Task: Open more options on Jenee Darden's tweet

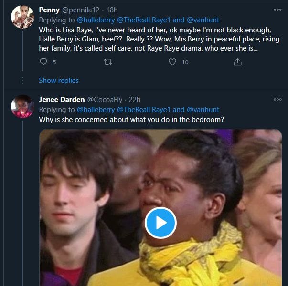Action: click(x=277, y=99)
